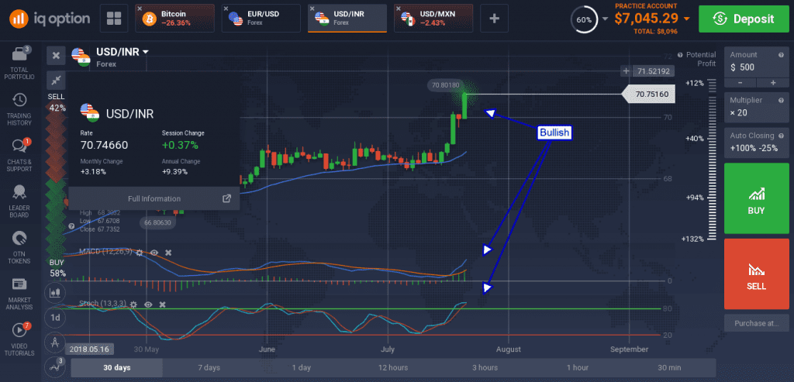Open MACD indicator settings gear
Viewport: 794px width, 382px height.
[140, 252]
